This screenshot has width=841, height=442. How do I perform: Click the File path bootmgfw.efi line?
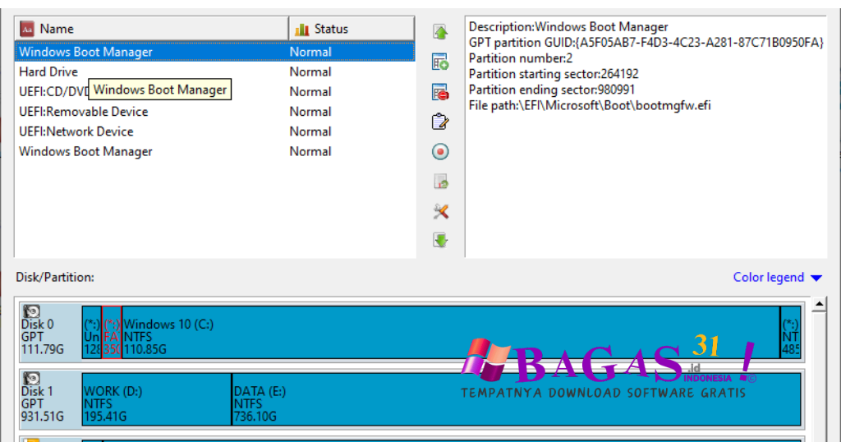(590, 105)
